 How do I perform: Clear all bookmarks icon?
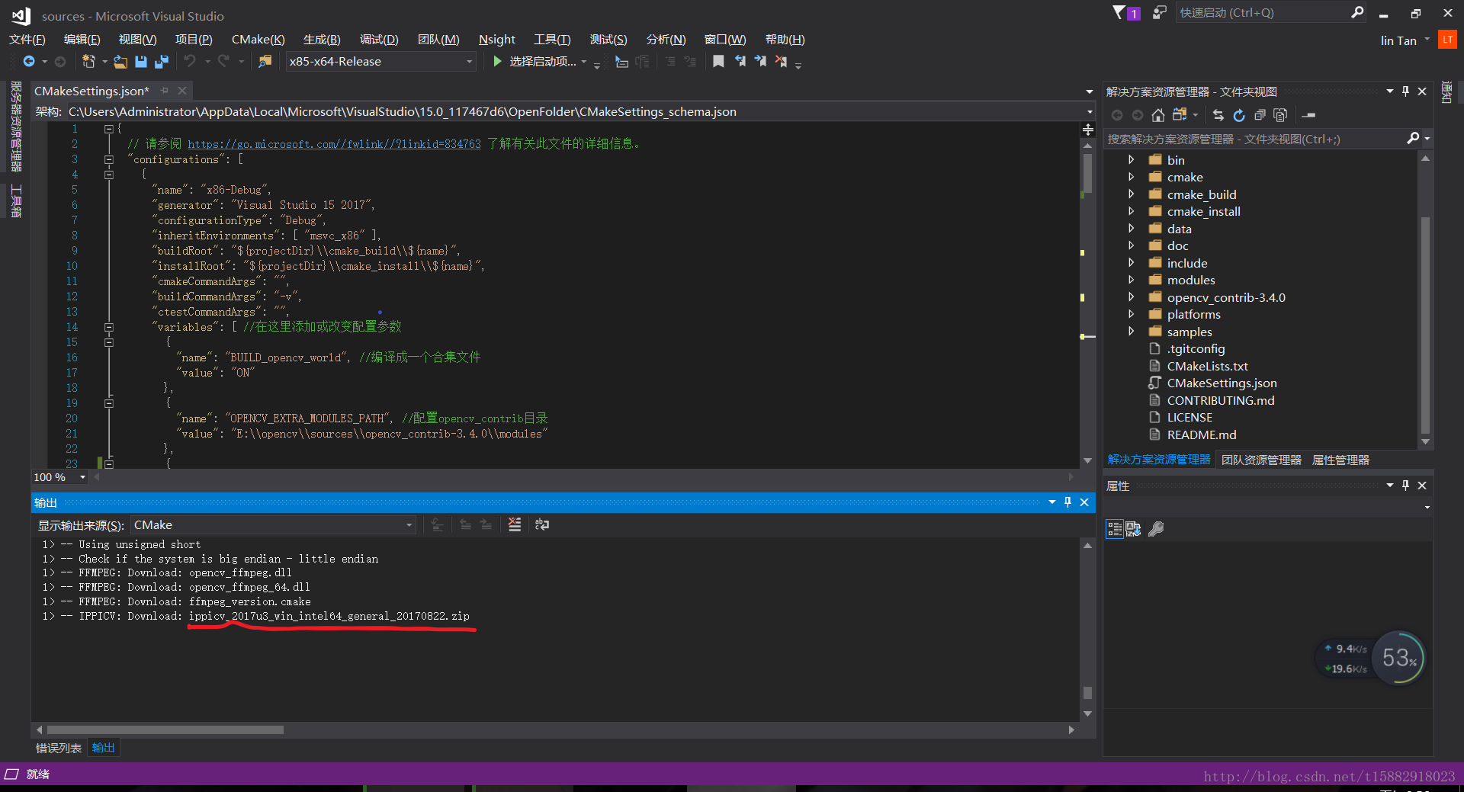tap(781, 62)
